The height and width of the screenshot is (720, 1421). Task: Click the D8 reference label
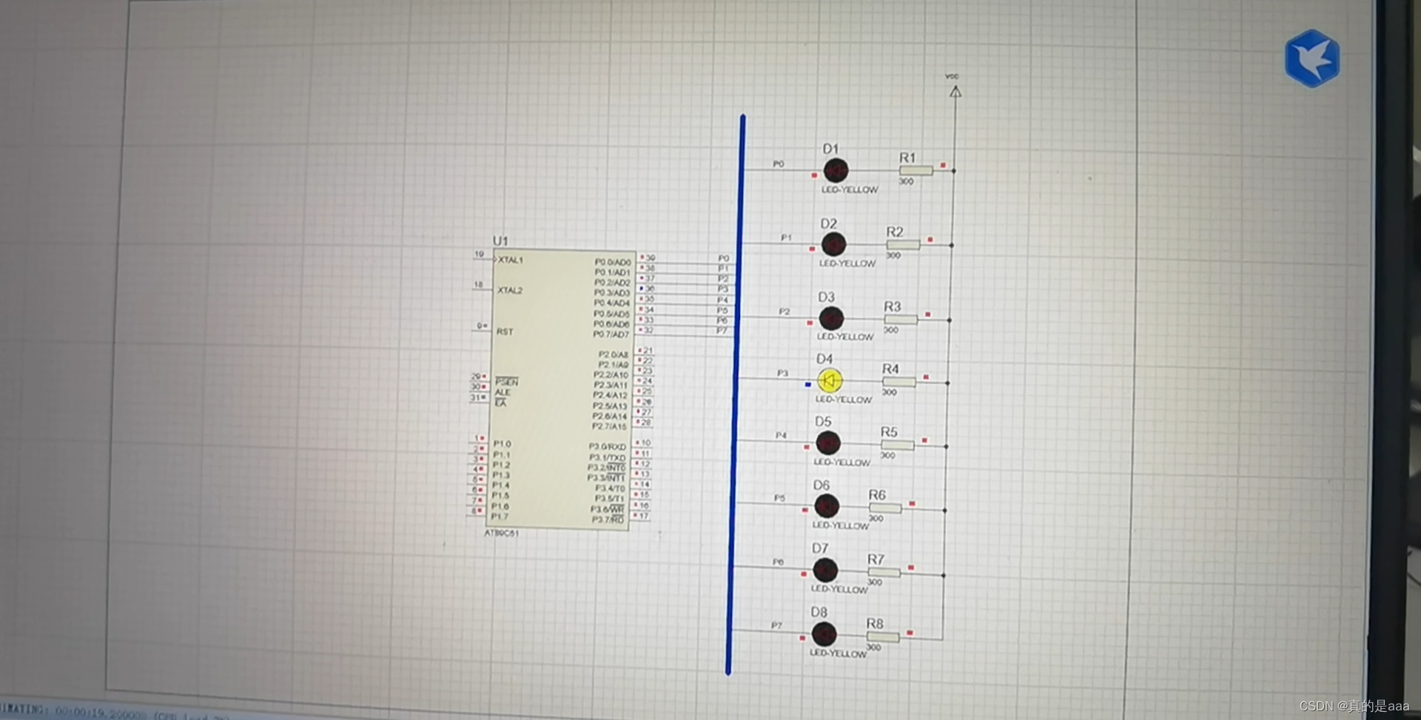(x=819, y=612)
